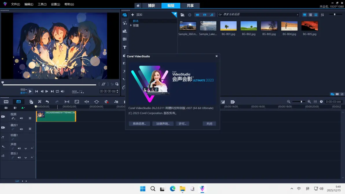Click the preview scrubber bar
The width and height of the screenshot is (345, 194).
coord(49,85)
